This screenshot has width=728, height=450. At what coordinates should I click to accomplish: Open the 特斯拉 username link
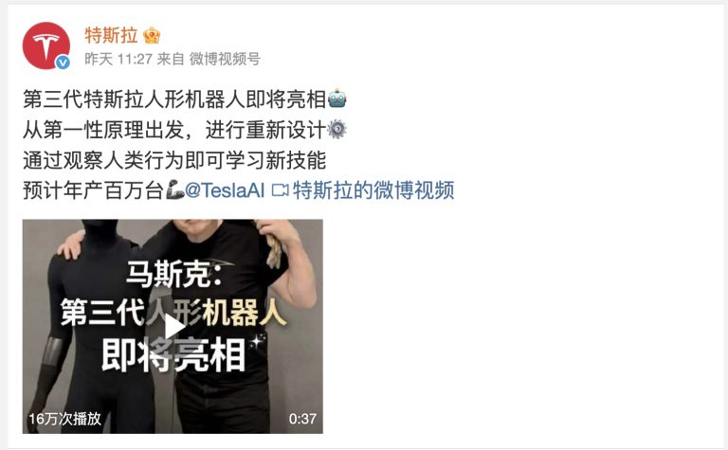tap(112, 36)
